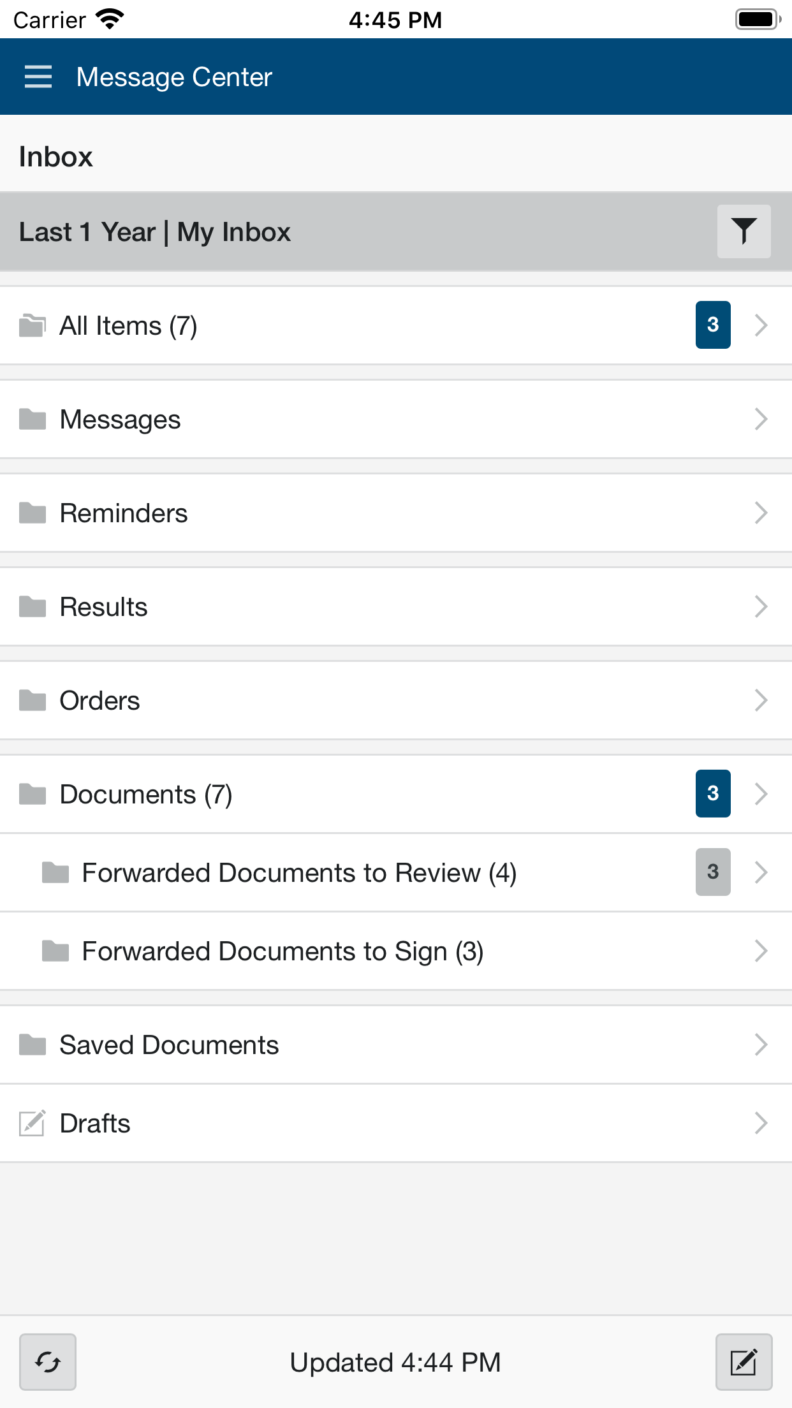
Task: Tap the inbox filter funnel icon
Action: (x=744, y=231)
